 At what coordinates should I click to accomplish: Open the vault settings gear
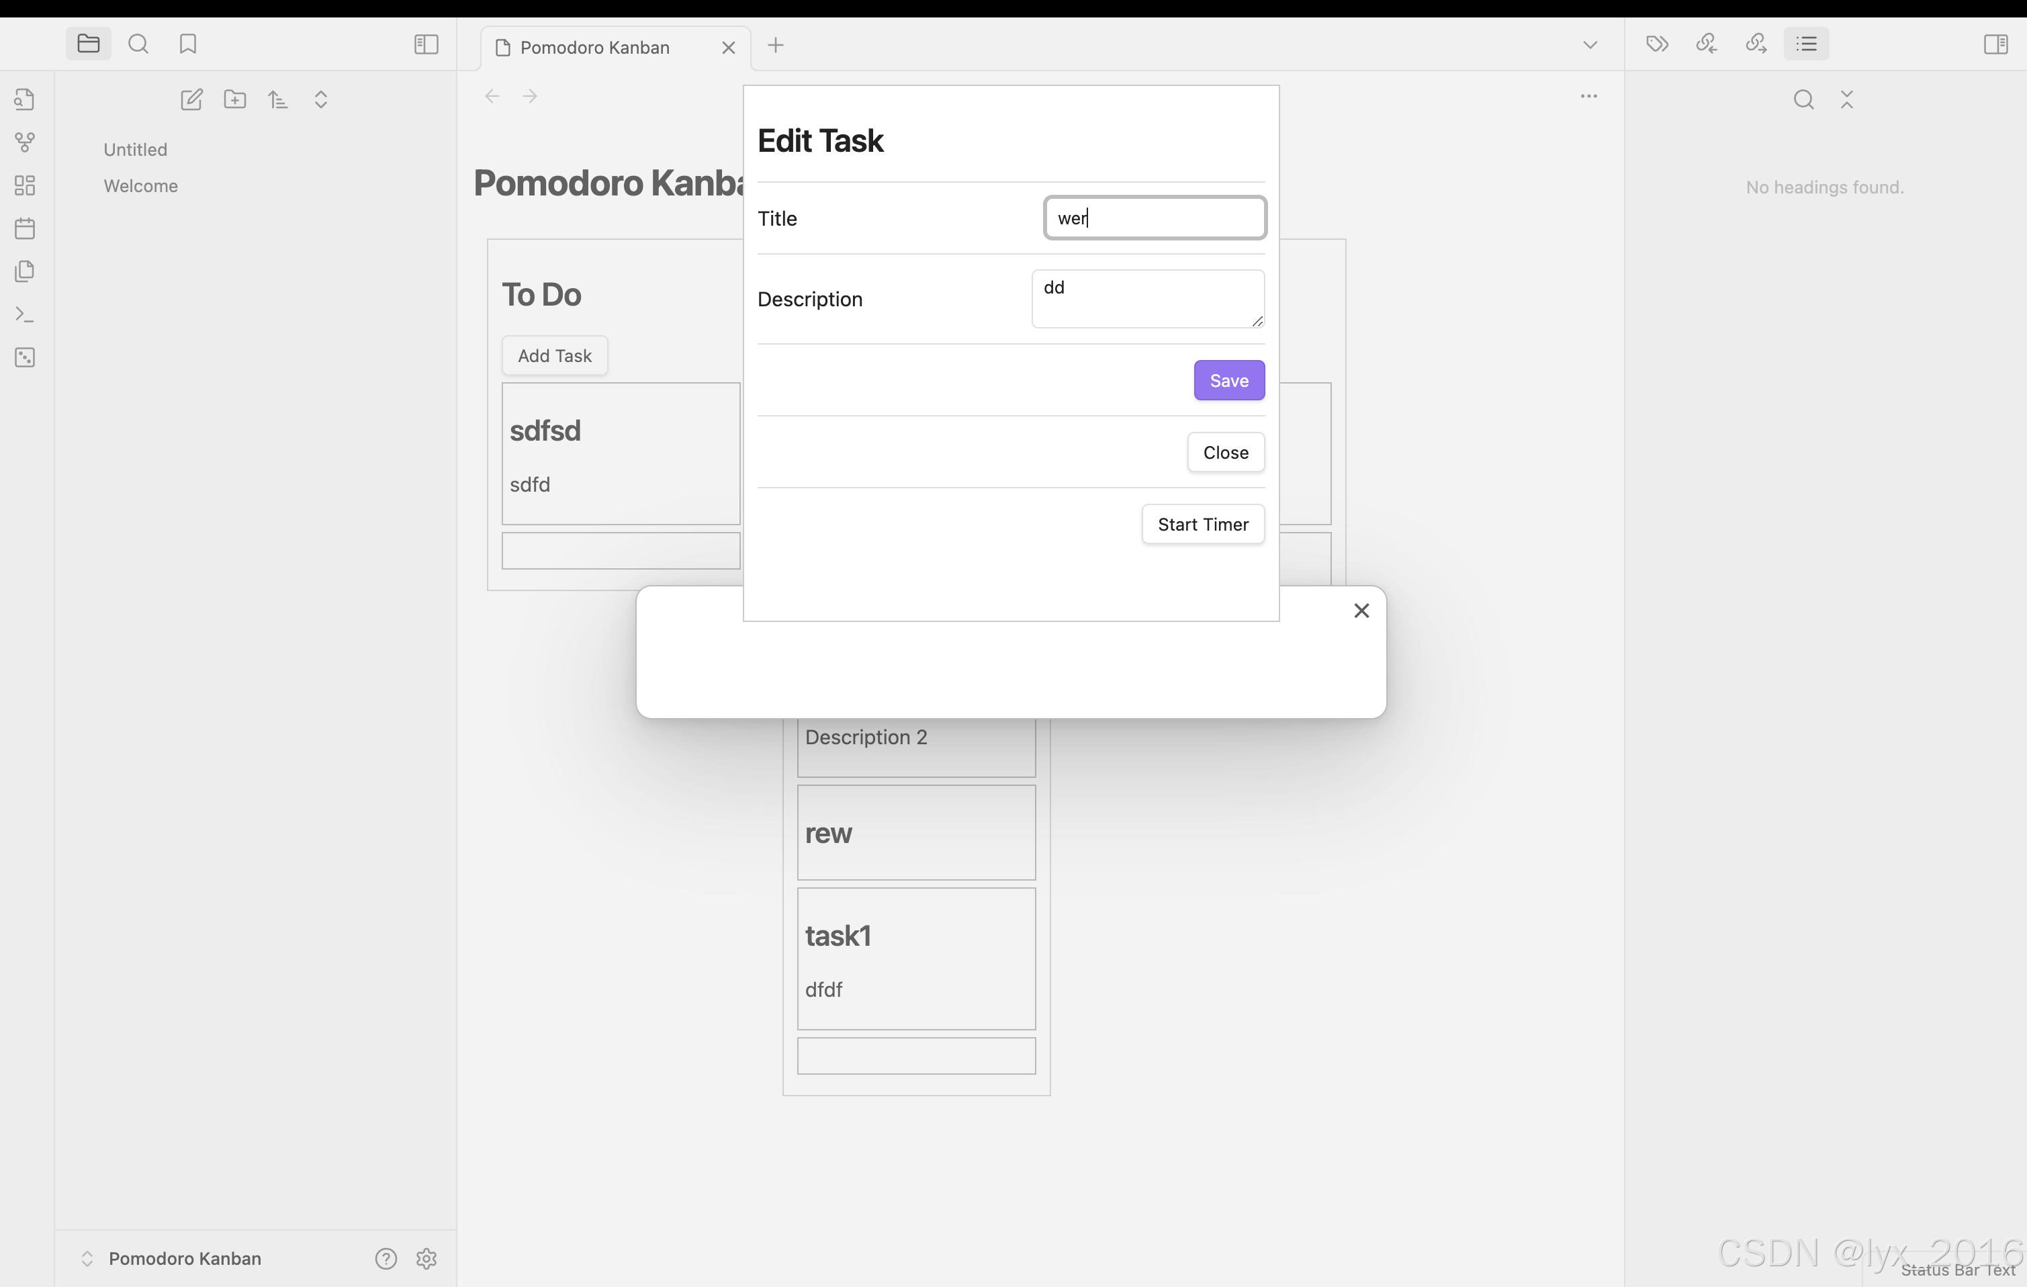pos(426,1258)
